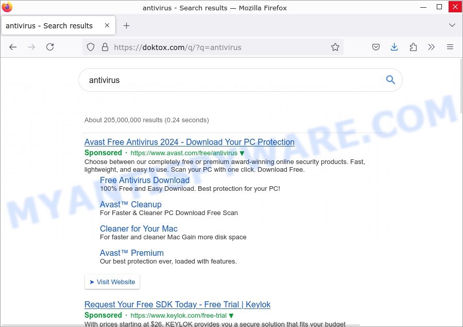Reload the current page
Screen dimensions: 463x327
50,47
